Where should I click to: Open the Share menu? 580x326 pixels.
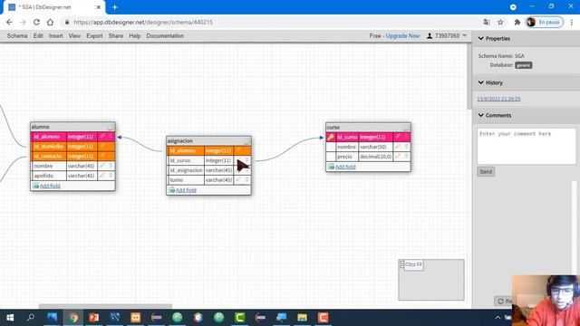[x=116, y=36]
